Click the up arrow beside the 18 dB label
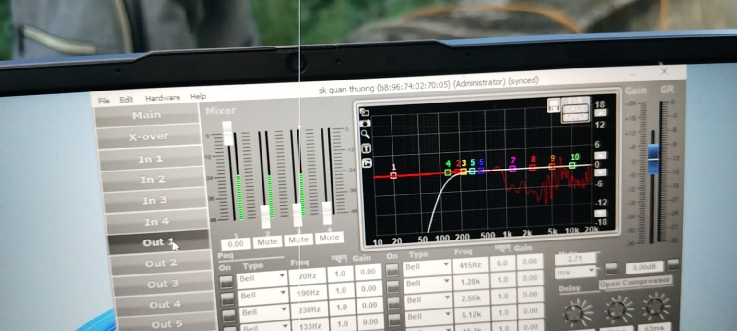Screen dimensions: 737x331 [x=600, y=113]
